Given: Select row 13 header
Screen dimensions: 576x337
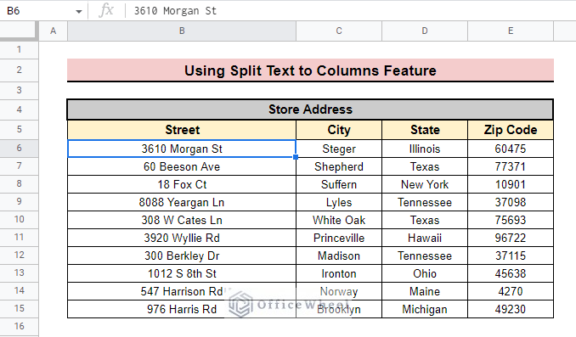Looking at the screenshot, I should pos(19,273).
